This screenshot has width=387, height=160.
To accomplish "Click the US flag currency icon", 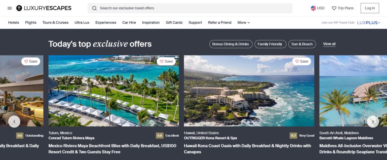I will 313,8.
